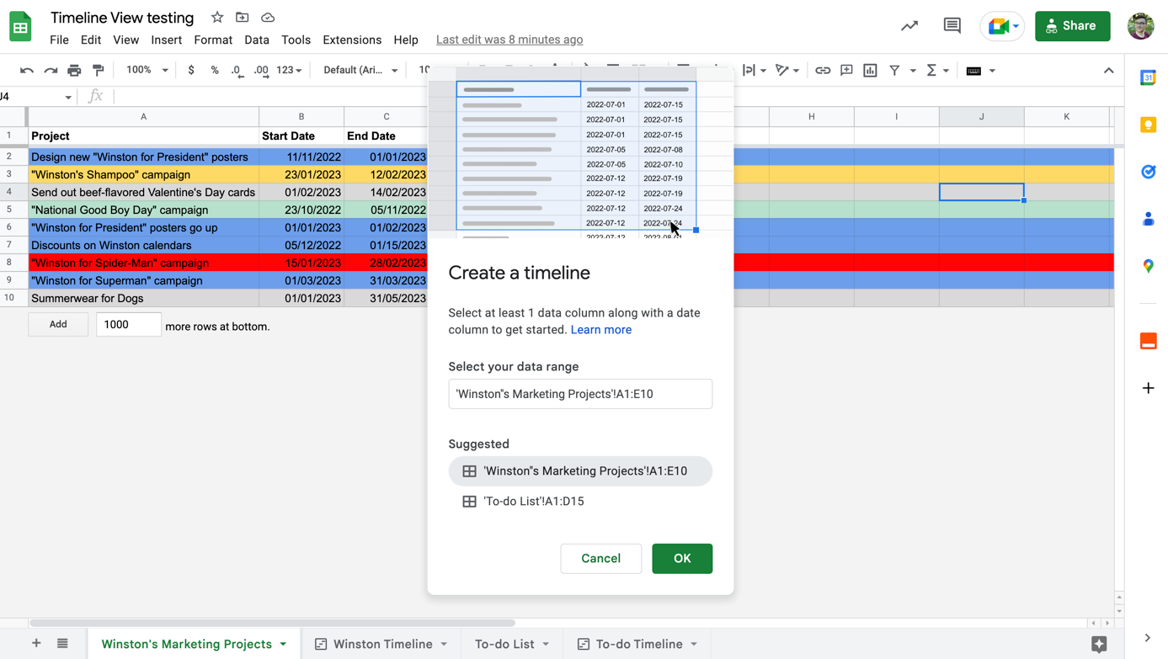Open the input tools keyboard dropdown arrow
Viewport: 1168px width, 659px height.
coord(992,71)
